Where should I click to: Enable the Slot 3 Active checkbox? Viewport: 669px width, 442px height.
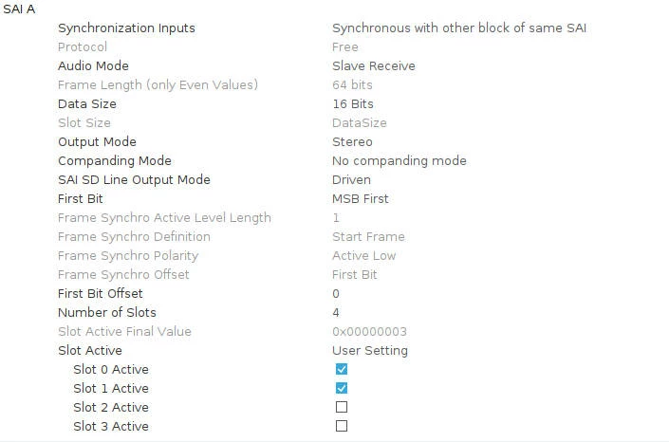pyautogui.click(x=342, y=426)
